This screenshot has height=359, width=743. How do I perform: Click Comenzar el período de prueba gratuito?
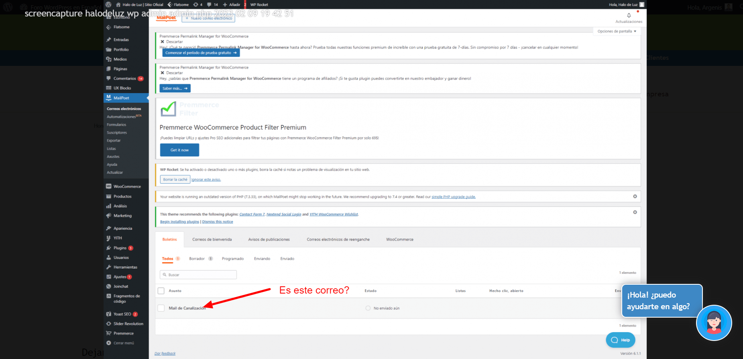201,53
